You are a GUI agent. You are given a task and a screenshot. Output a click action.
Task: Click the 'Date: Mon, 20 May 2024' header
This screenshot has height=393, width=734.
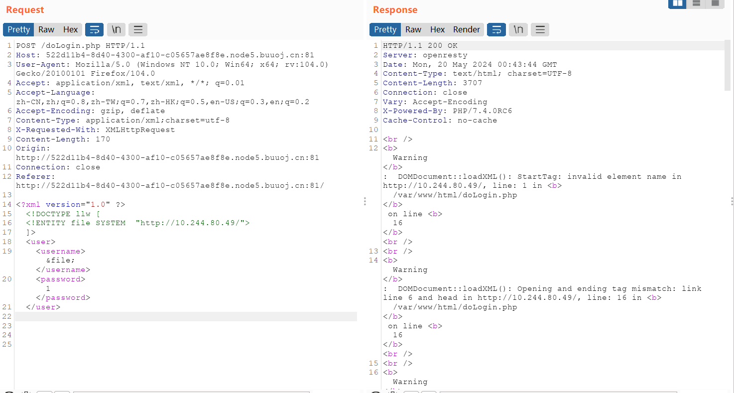pos(470,65)
